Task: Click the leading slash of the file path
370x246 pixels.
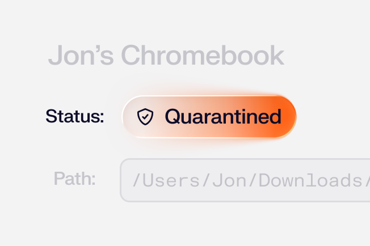Action: tap(136, 181)
